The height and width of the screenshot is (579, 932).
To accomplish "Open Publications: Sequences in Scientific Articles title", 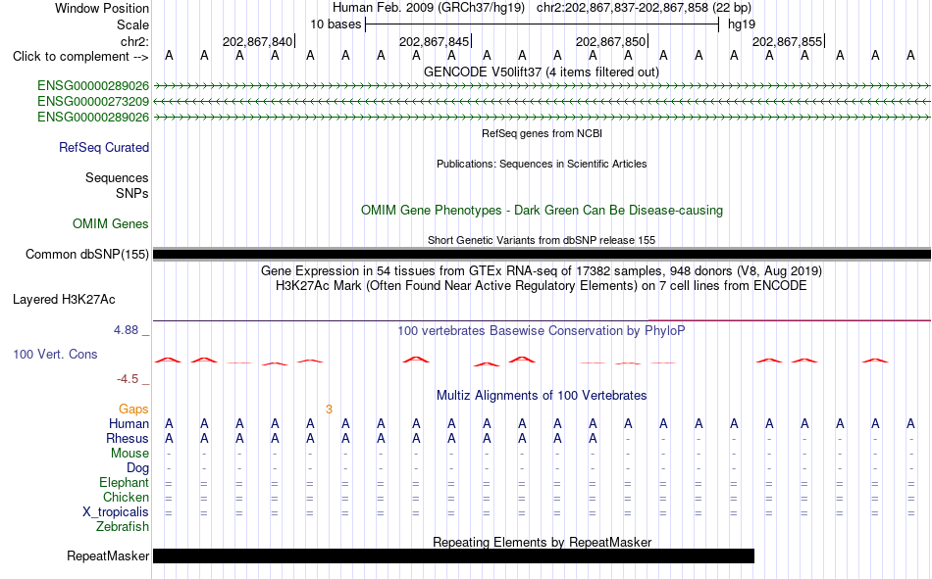I will click(542, 164).
